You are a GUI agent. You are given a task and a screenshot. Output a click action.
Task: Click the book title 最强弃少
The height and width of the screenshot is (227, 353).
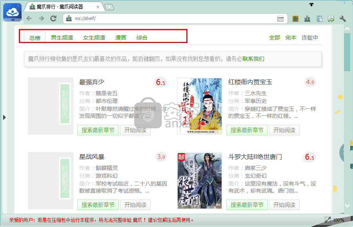[x=92, y=82]
